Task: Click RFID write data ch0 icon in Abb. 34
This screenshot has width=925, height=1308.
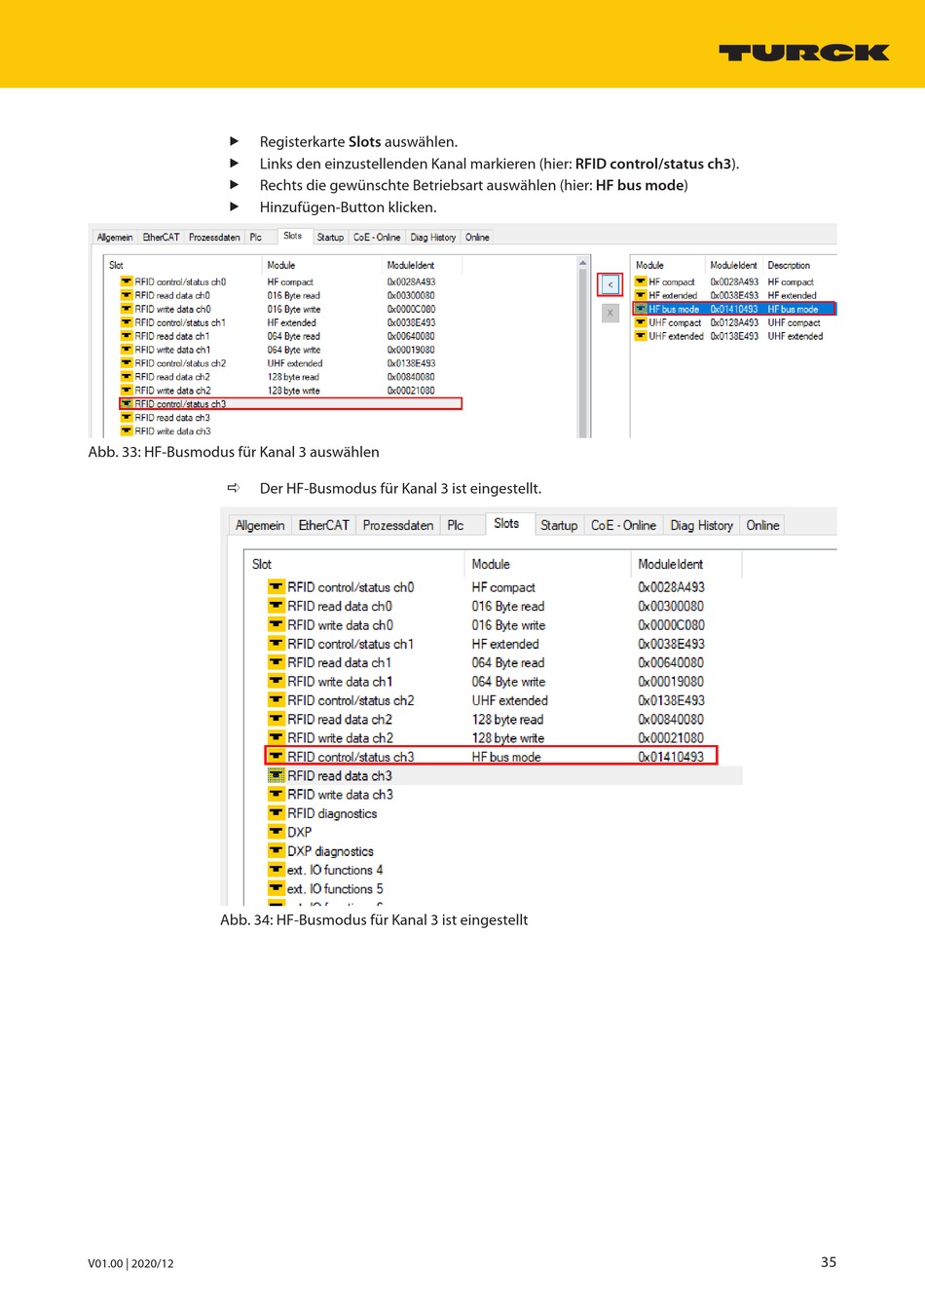Action: [x=277, y=625]
